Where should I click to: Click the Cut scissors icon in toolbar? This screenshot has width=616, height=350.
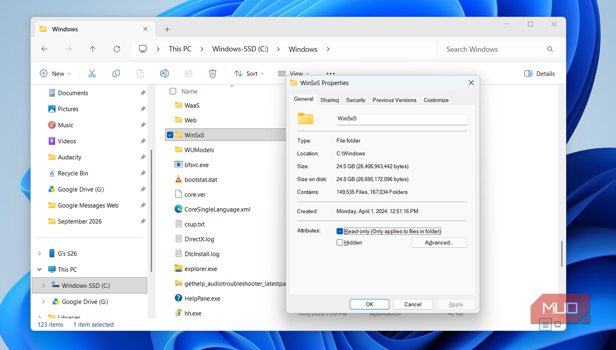click(x=92, y=73)
